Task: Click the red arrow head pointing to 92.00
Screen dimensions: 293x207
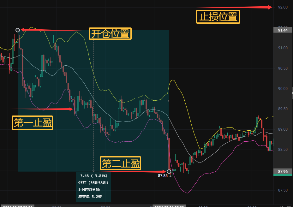Action: pos(270,7)
